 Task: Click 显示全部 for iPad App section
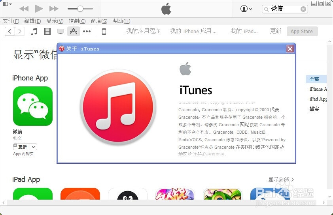[281, 179]
